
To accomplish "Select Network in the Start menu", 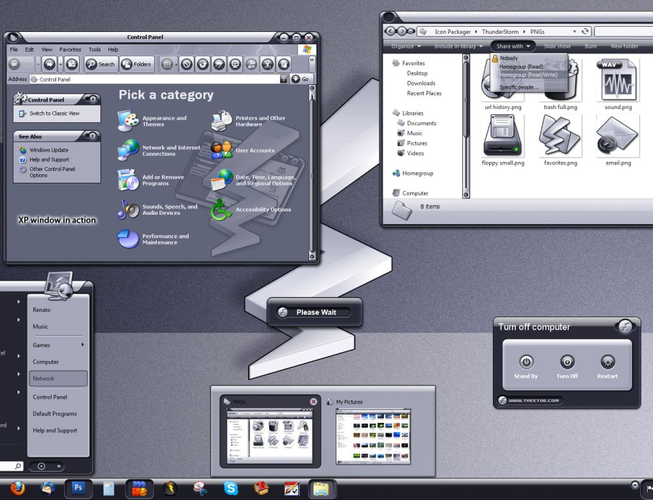I will point(57,379).
